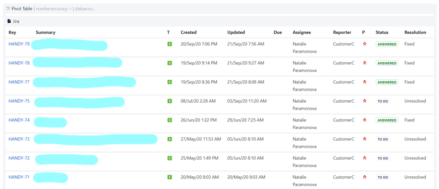Click TO DO status badge for HANDY-72
The image size is (439, 189).
pyautogui.click(x=383, y=158)
